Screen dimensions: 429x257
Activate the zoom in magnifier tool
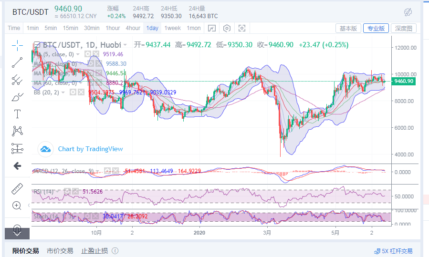[17, 206]
